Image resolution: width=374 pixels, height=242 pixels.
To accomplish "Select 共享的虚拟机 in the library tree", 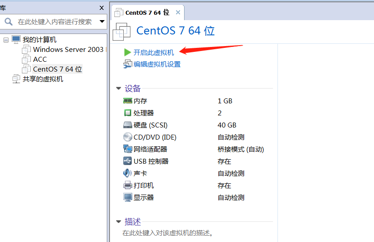I will click(43, 79).
